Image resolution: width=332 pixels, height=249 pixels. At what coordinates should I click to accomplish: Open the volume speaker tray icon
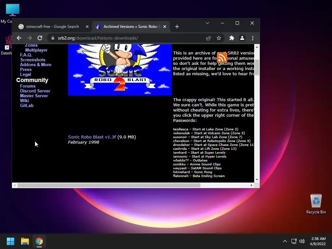302,241
